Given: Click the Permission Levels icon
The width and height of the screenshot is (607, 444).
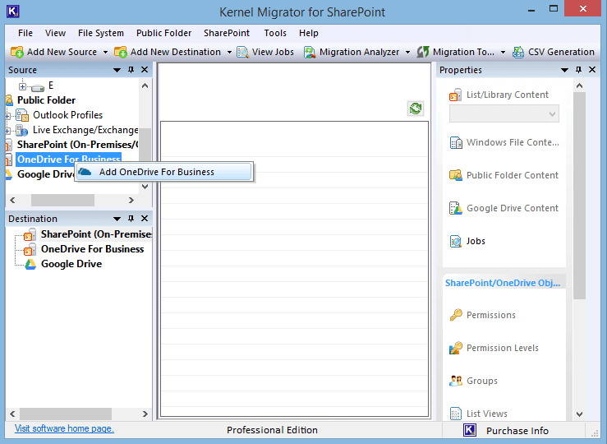Looking at the screenshot, I should tap(456, 348).
